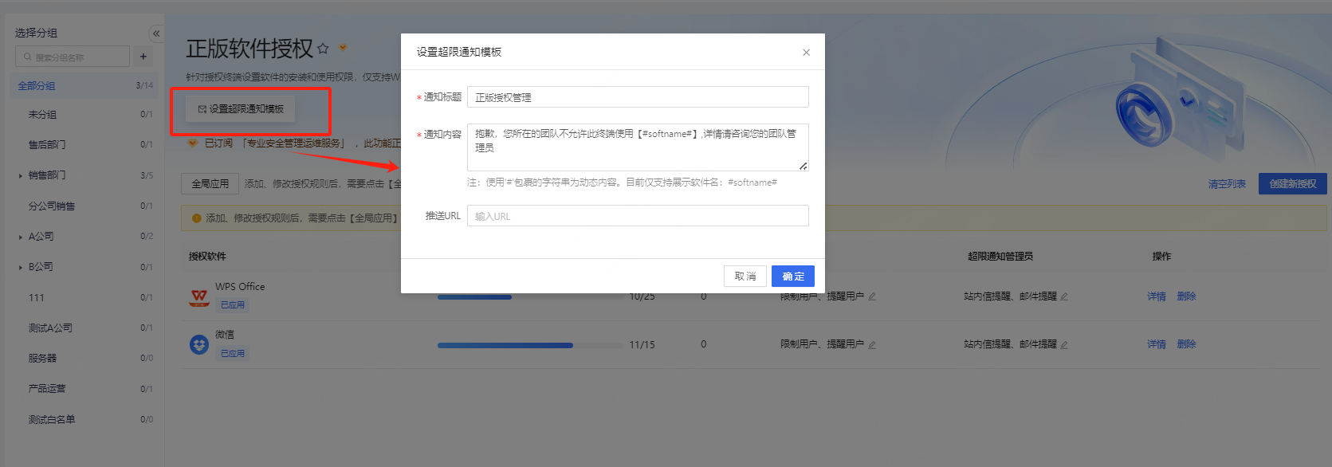Edit 微信 限制用户 policy pencil icon

pyautogui.click(x=872, y=345)
